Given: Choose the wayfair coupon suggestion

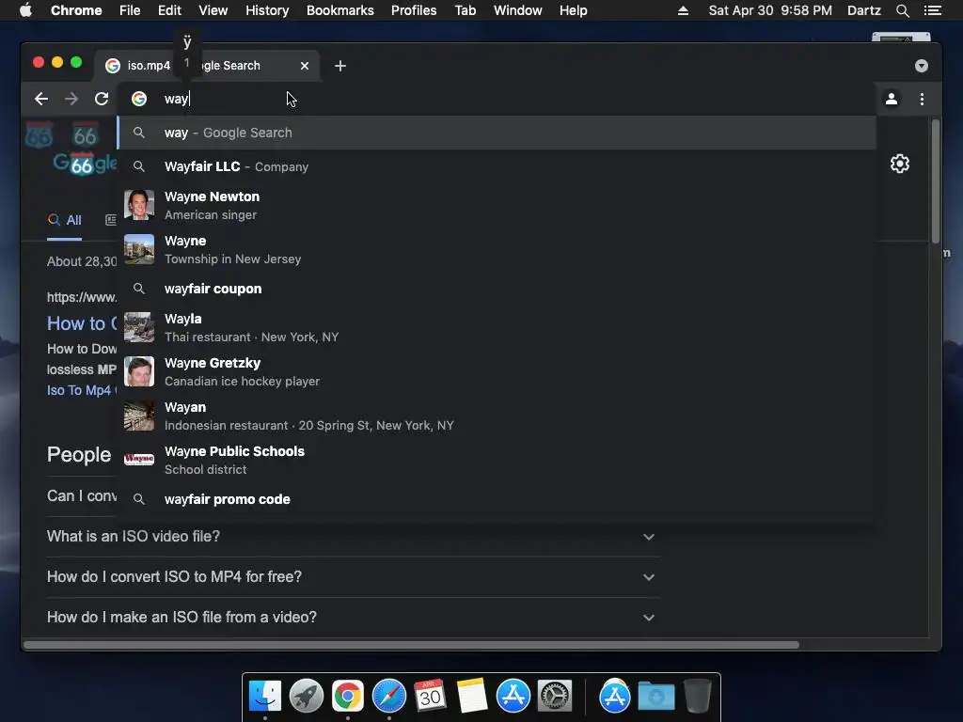Looking at the screenshot, I should (x=497, y=289).
